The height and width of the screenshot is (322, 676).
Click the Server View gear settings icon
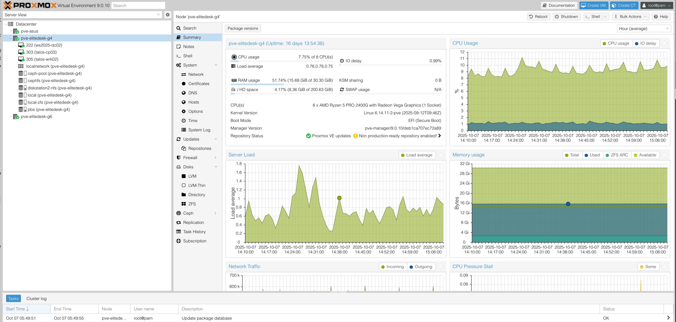(167, 15)
